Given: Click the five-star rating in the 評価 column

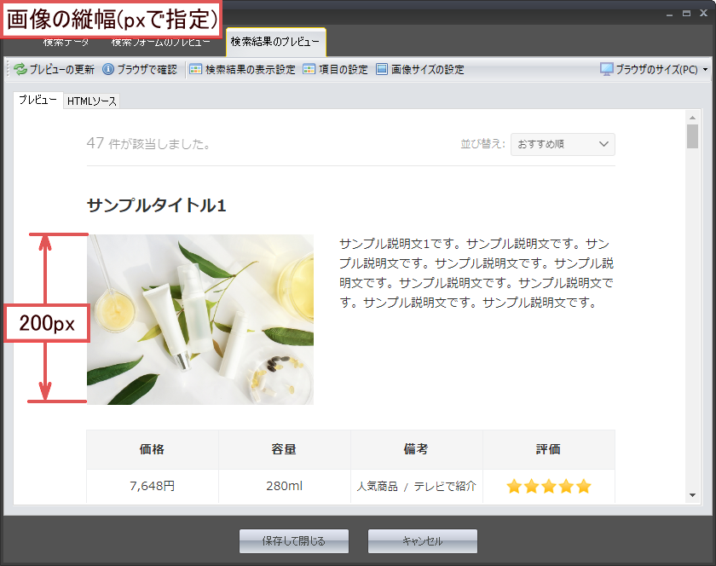Looking at the screenshot, I should (548, 487).
